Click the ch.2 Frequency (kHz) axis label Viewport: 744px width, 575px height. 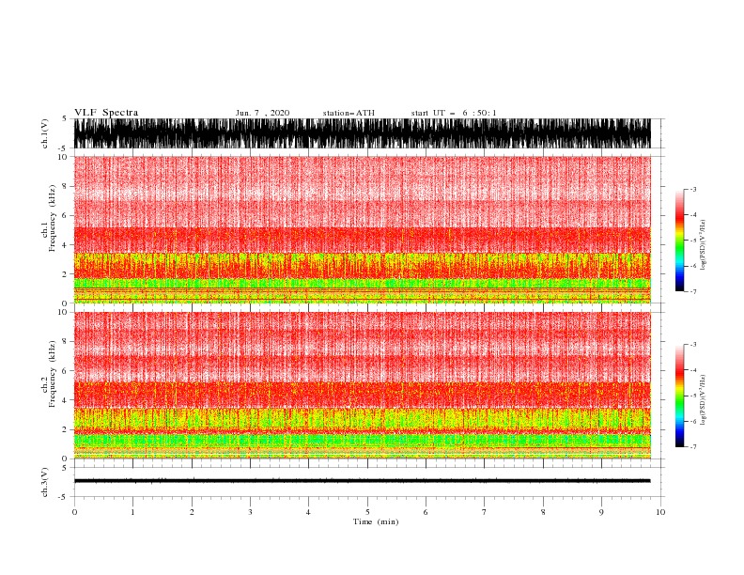pos(49,374)
